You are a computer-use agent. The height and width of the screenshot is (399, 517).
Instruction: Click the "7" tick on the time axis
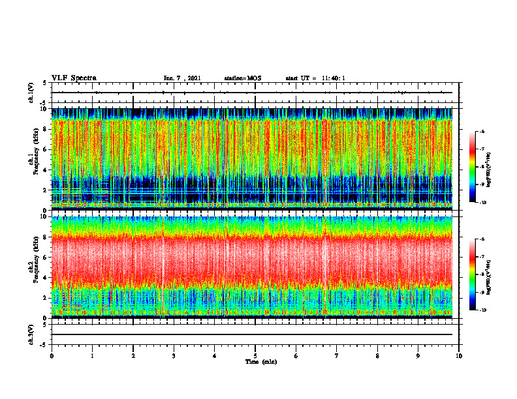pos(337,356)
